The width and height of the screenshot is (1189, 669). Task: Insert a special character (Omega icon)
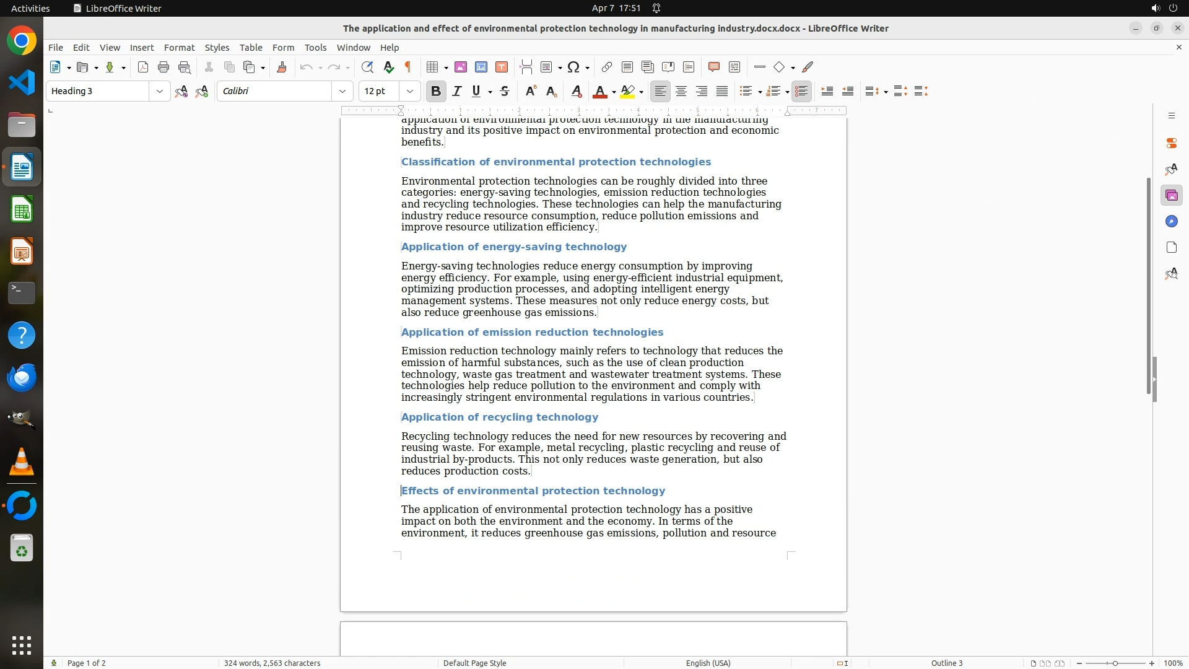coord(573,68)
